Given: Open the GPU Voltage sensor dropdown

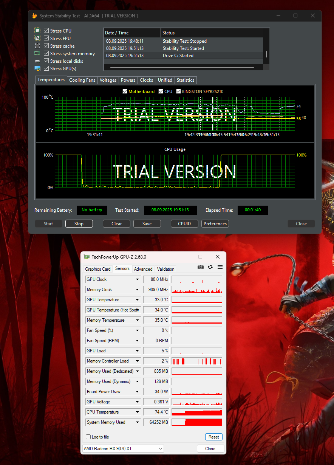Looking at the screenshot, I should pyautogui.click(x=138, y=402).
